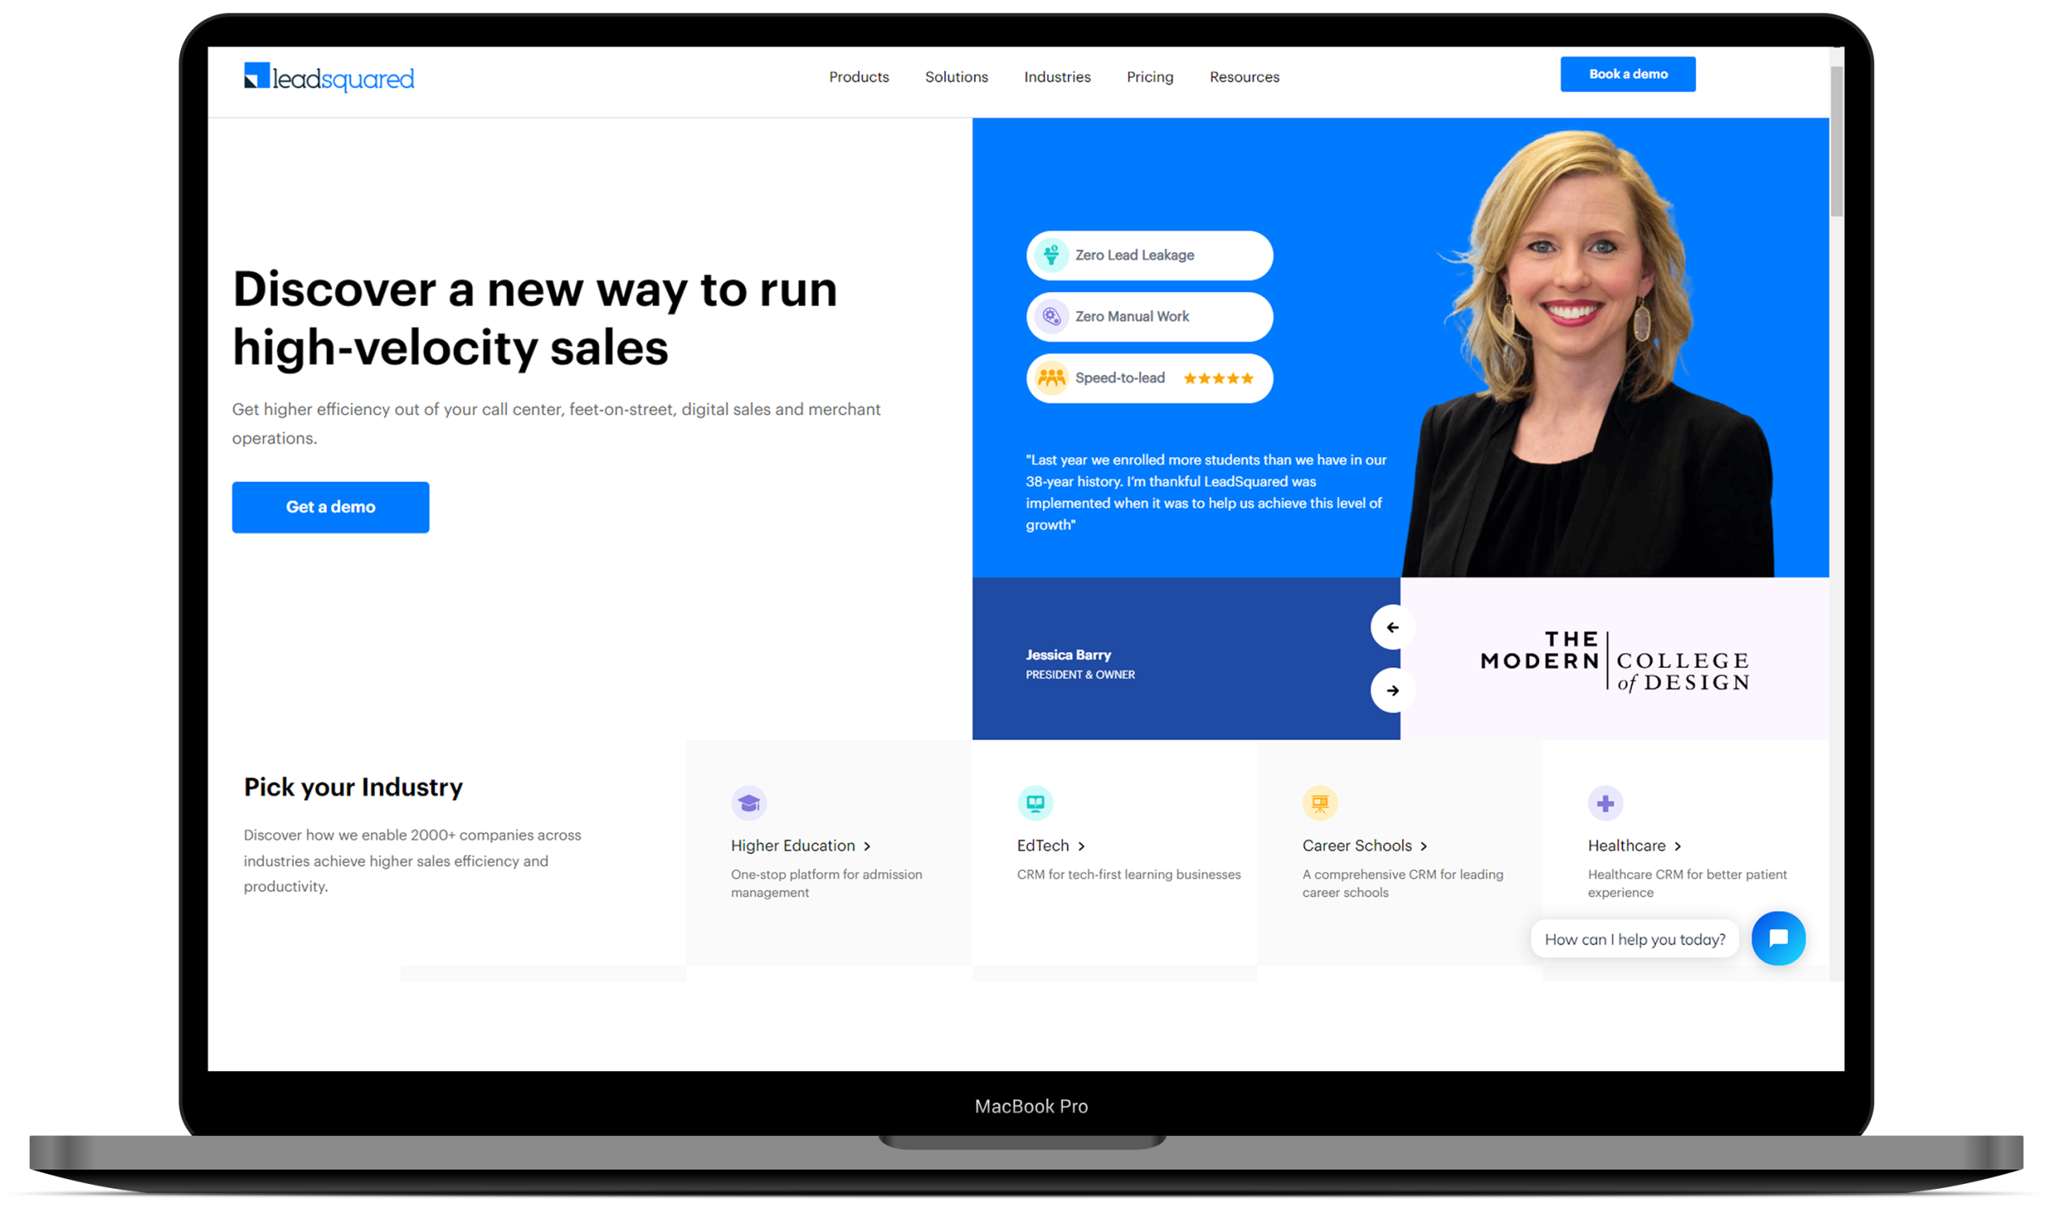Click the Career Schools briefcase icon
The height and width of the screenshot is (1208, 2051).
(1319, 801)
